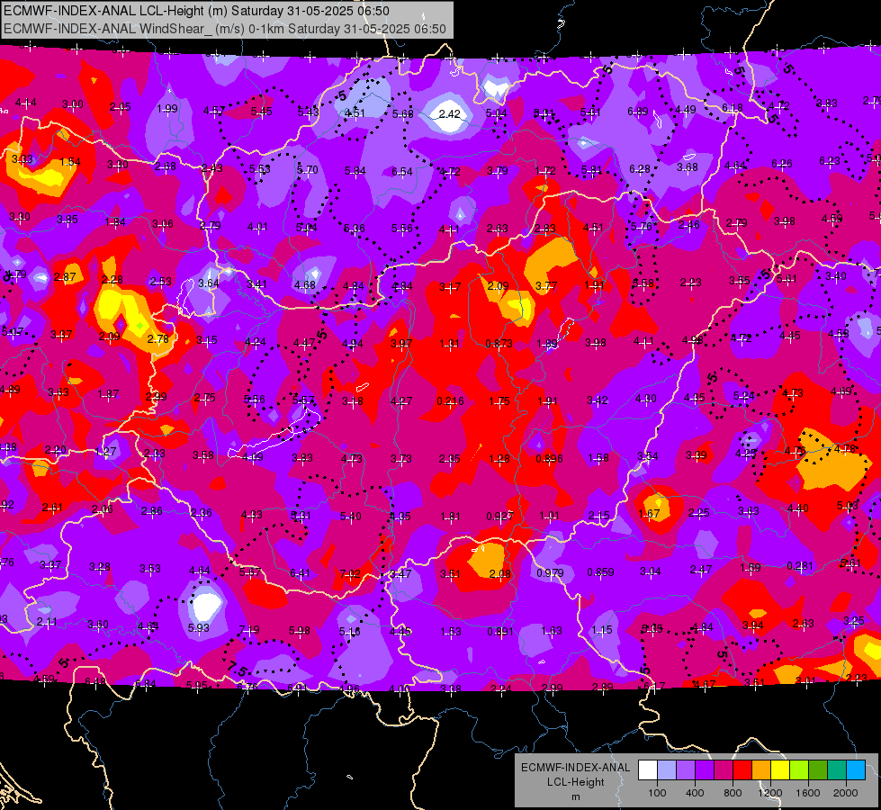Click the wind shear value 5.70
This screenshot has height=810, width=881.
click(x=308, y=169)
